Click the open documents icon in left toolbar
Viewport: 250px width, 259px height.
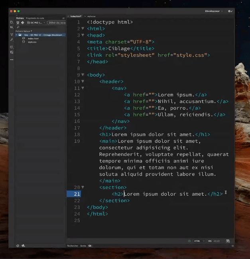pos(12,22)
